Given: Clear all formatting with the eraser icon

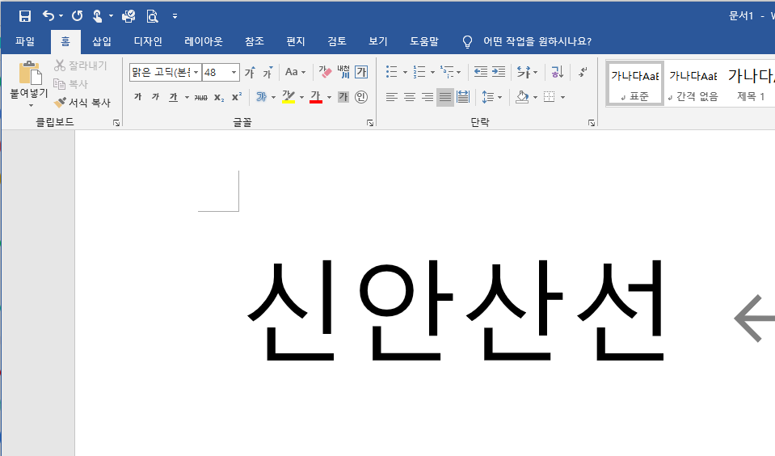Looking at the screenshot, I should [325, 72].
